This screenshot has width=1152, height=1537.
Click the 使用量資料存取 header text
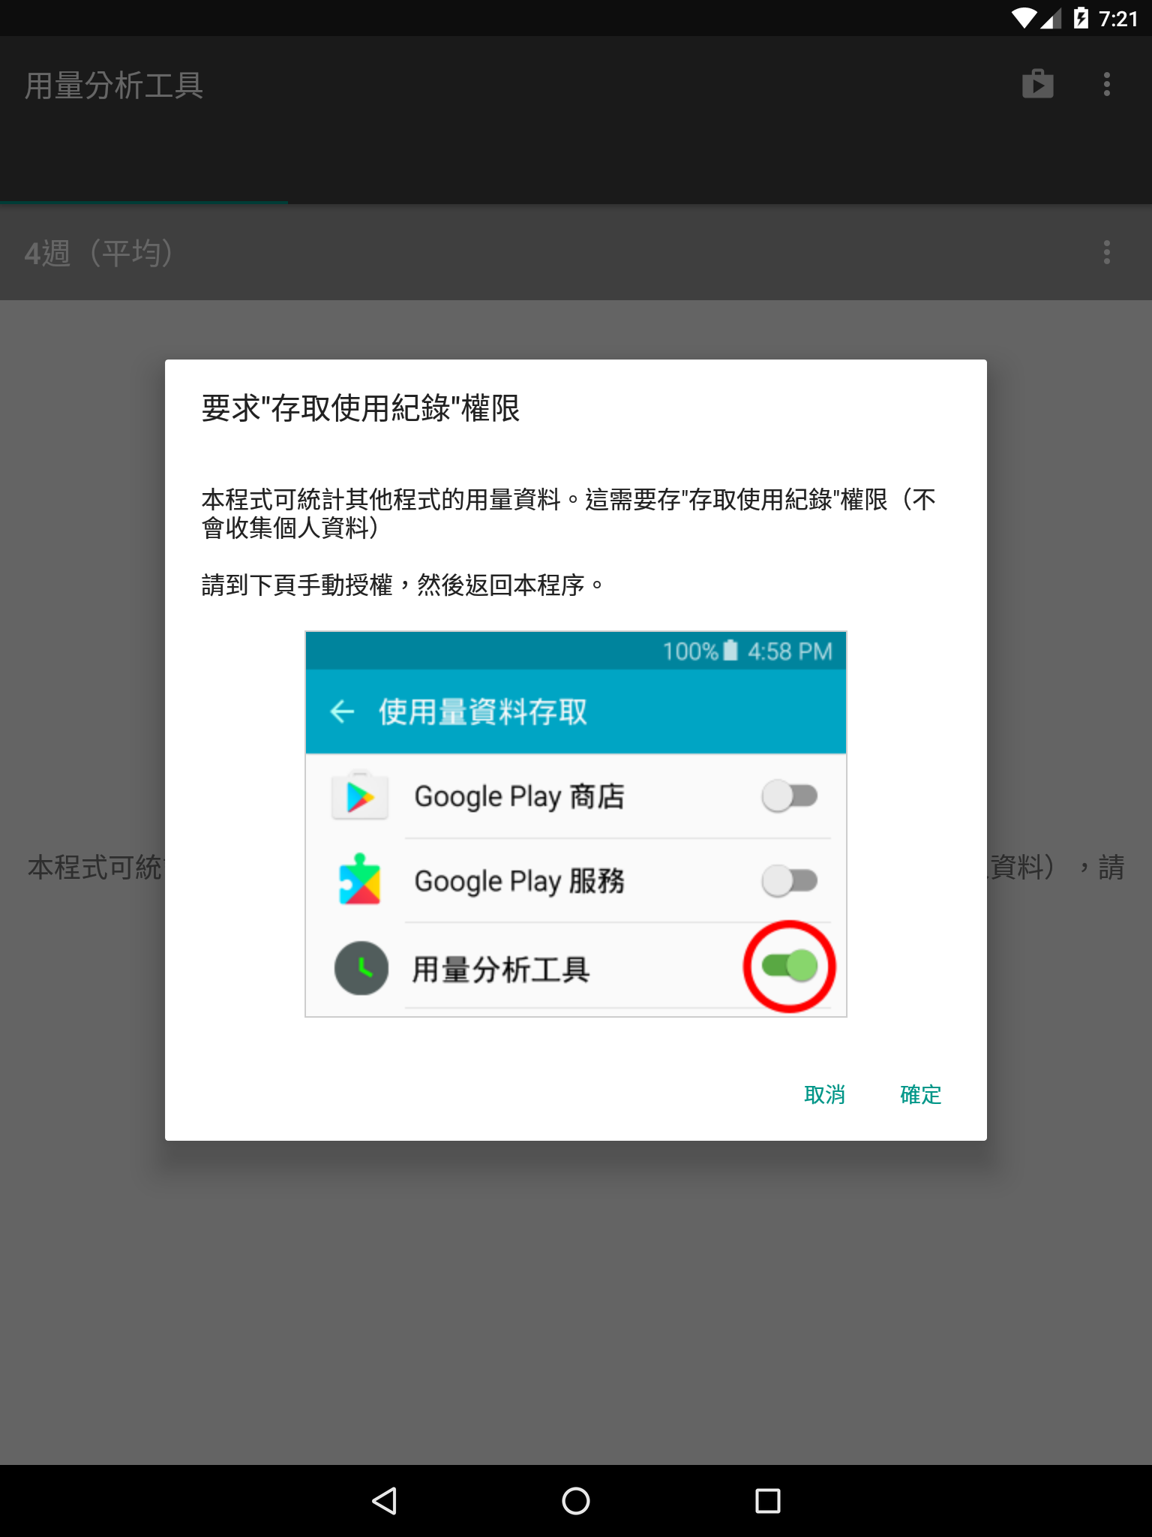(x=483, y=711)
